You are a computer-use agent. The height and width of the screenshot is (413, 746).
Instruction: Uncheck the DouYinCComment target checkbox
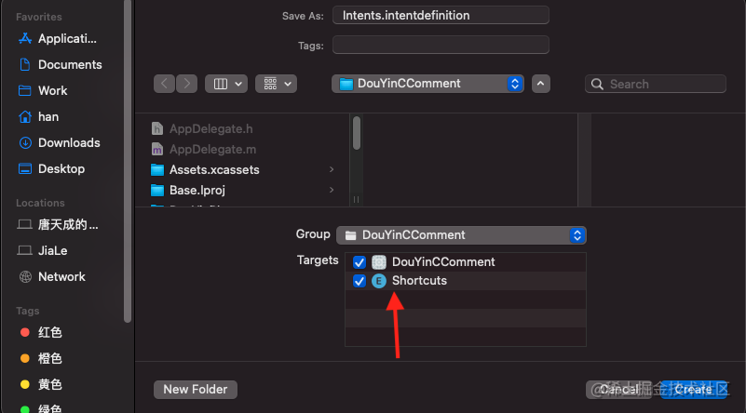[359, 262]
